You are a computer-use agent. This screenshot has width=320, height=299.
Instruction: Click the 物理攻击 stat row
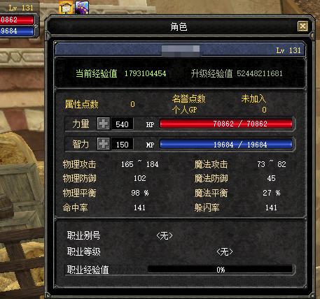111,164
